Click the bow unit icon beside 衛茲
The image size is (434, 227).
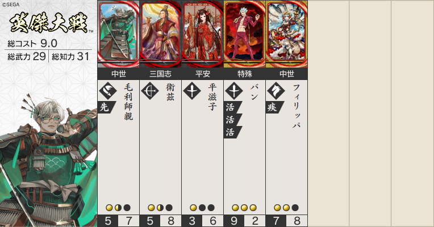pyautogui.click(x=150, y=90)
